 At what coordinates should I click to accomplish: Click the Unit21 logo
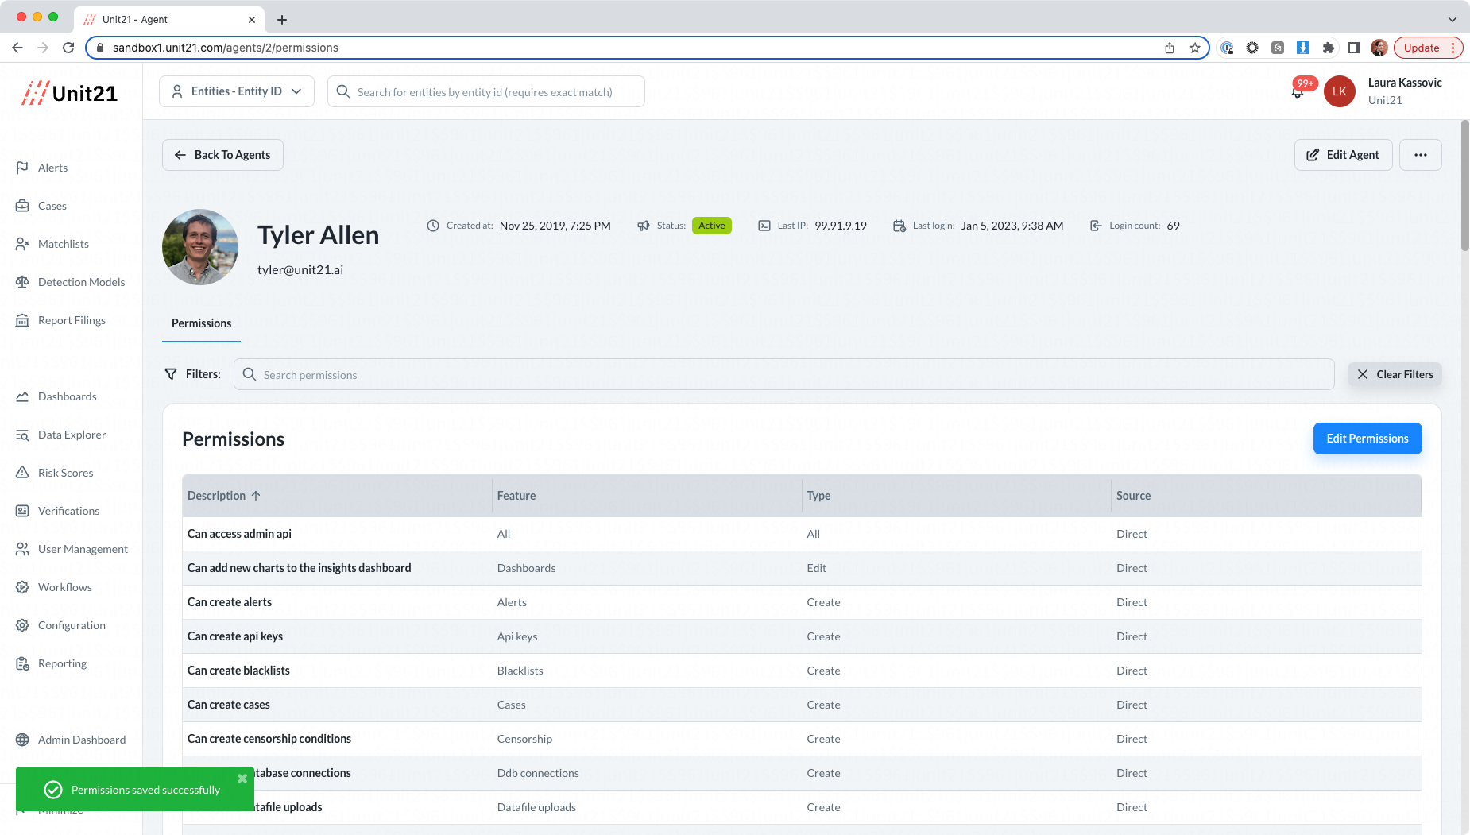(x=70, y=93)
